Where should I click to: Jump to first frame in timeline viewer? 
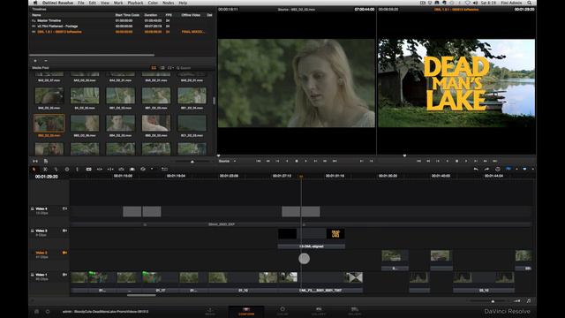[418, 161]
